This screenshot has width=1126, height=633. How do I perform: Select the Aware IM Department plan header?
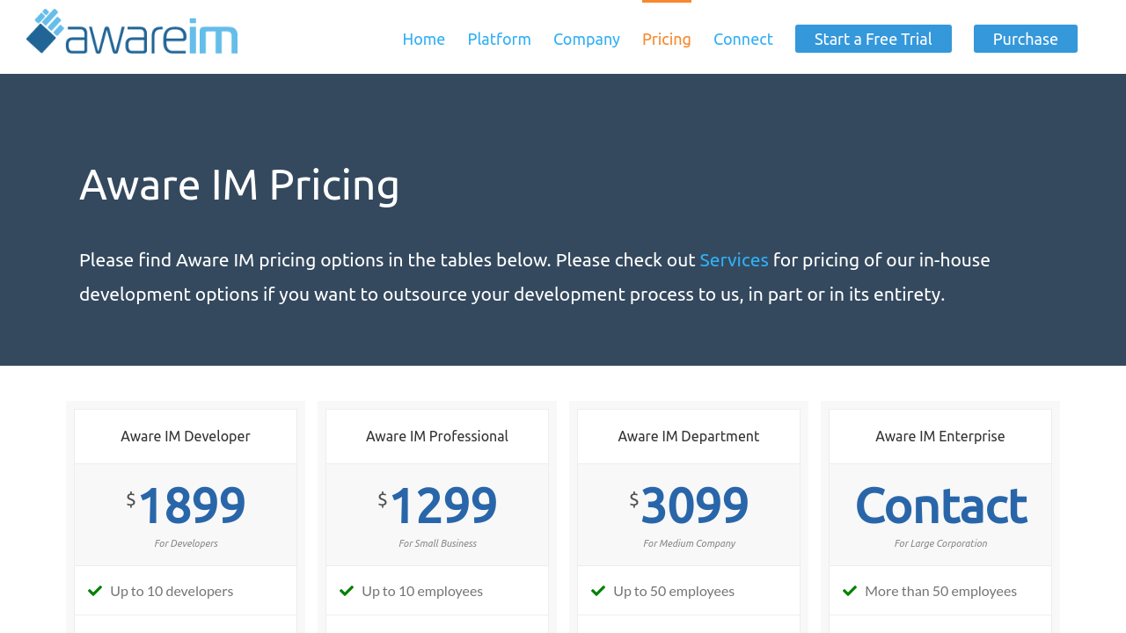[x=689, y=436]
